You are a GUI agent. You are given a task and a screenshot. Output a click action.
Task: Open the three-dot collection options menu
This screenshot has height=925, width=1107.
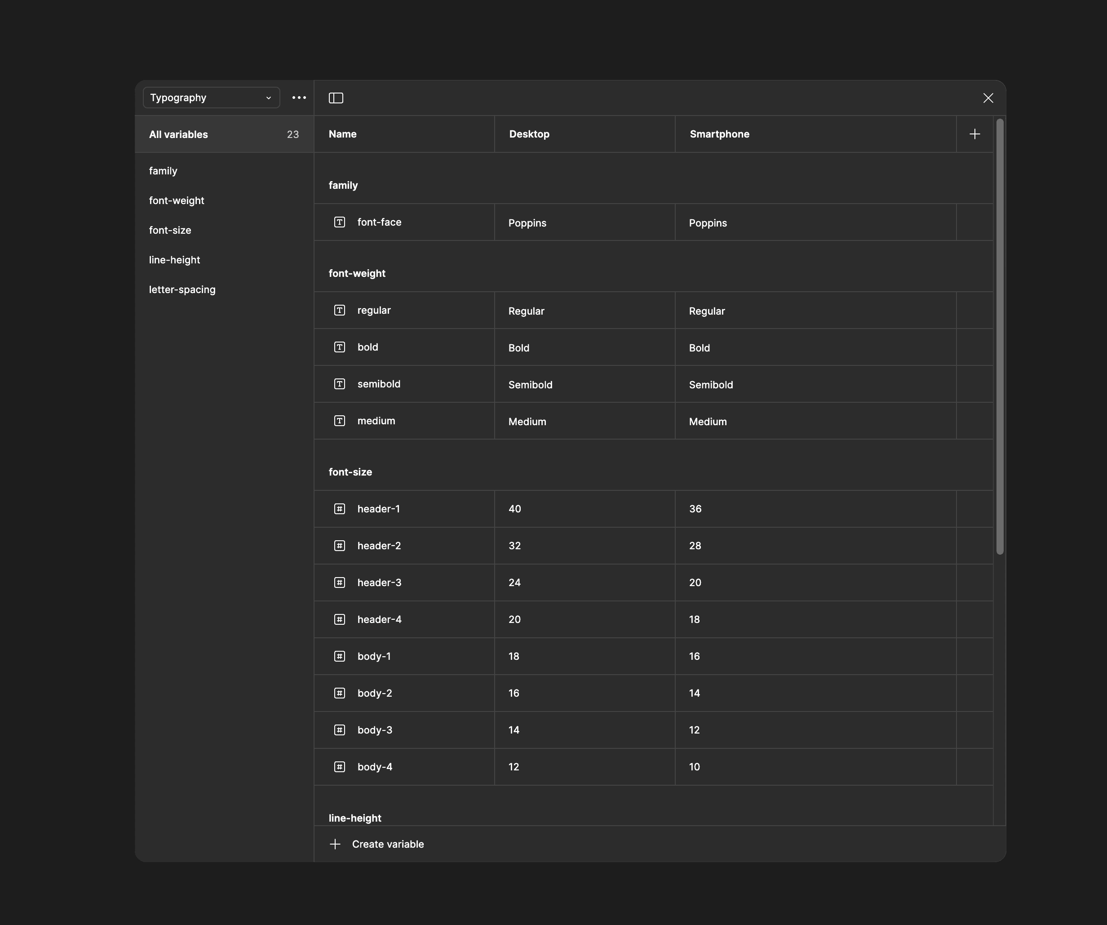[299, 98]
